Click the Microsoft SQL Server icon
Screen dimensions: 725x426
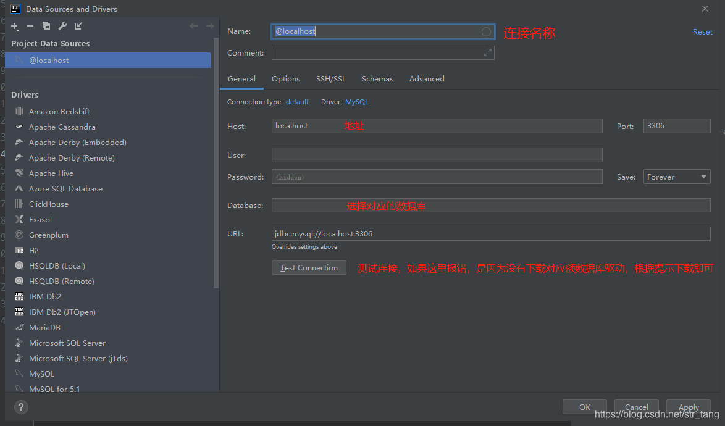coord(19,343)
